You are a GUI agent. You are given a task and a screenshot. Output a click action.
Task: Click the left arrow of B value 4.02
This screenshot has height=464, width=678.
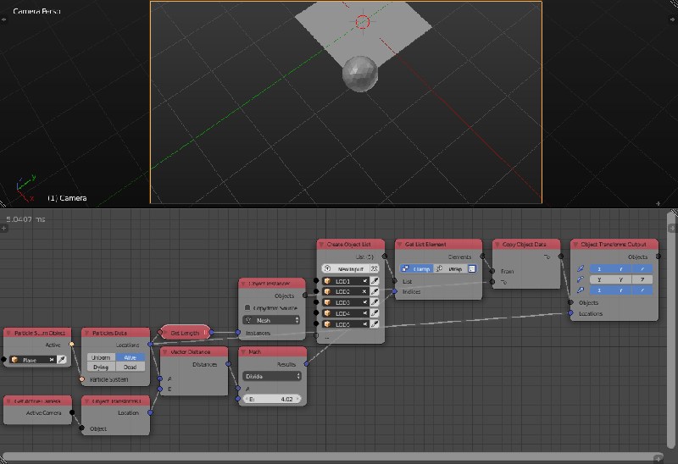247,399
